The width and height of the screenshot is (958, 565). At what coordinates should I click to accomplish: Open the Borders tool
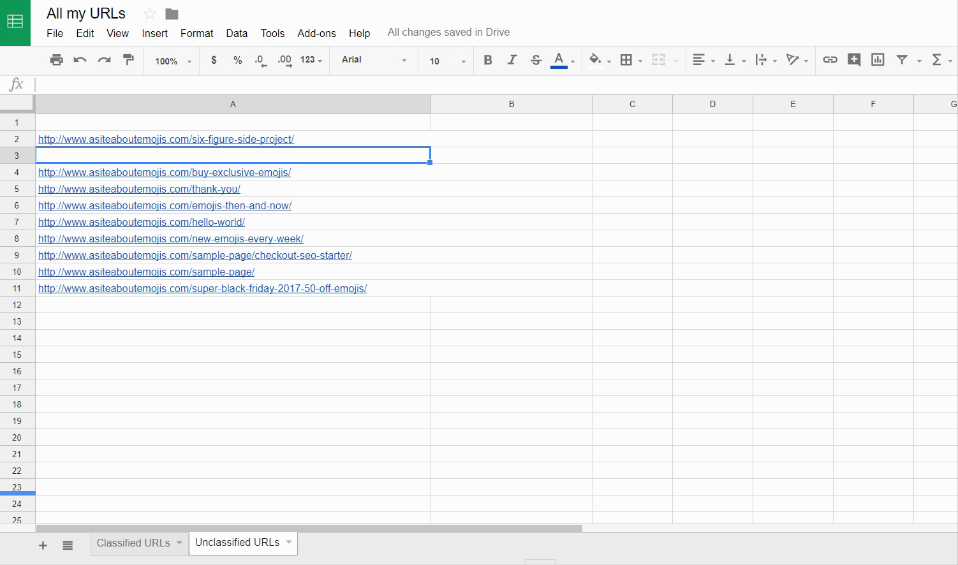click(x=626, y=60)
